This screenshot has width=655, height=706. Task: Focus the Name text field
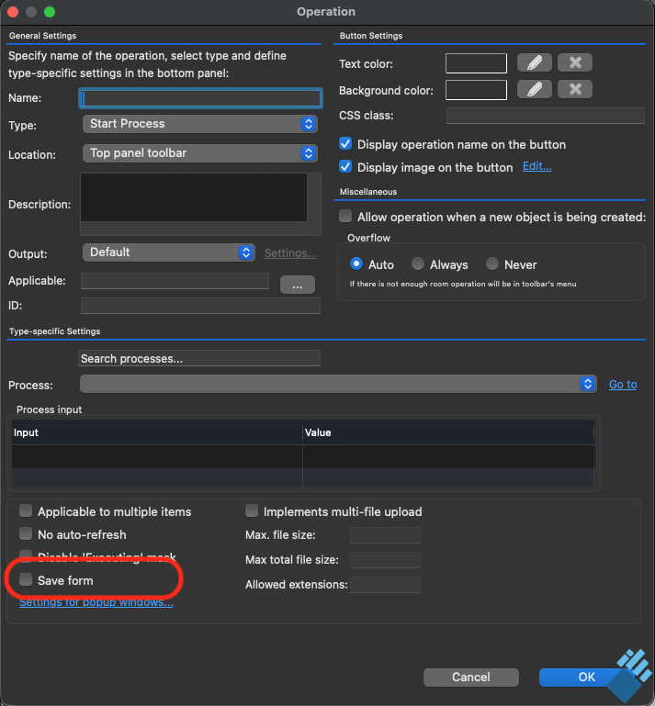200,97
